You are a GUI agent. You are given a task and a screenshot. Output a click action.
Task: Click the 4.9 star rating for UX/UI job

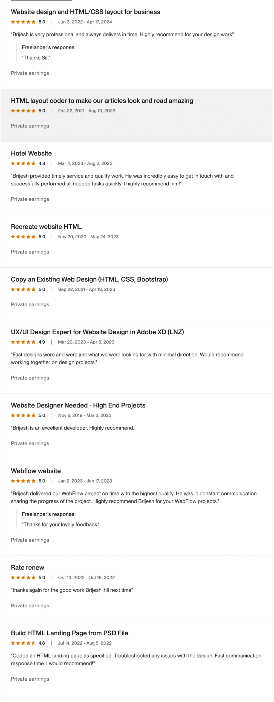[23, 342]
